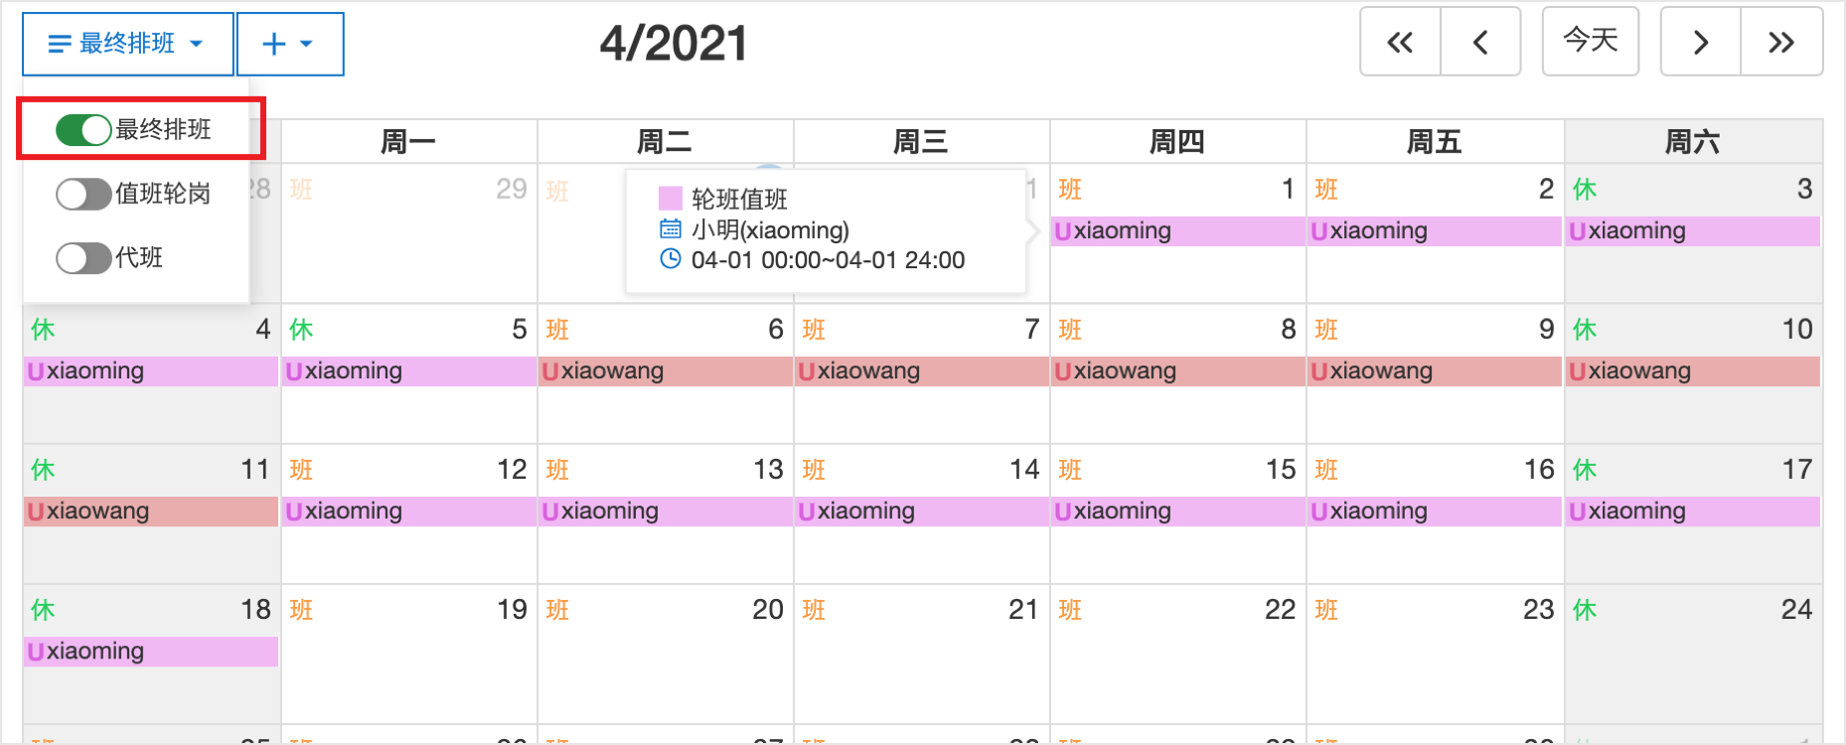Jump forward with double-chevron arrow
The image size is (1846, 745).
point(1781,42)
